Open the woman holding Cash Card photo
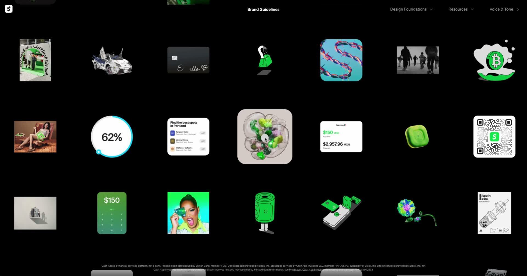Screen dimensions: 527x276 188,213
